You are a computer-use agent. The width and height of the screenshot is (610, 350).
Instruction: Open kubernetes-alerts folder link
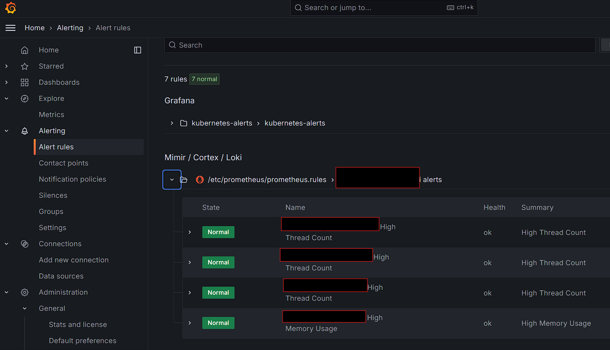point(222,123)
